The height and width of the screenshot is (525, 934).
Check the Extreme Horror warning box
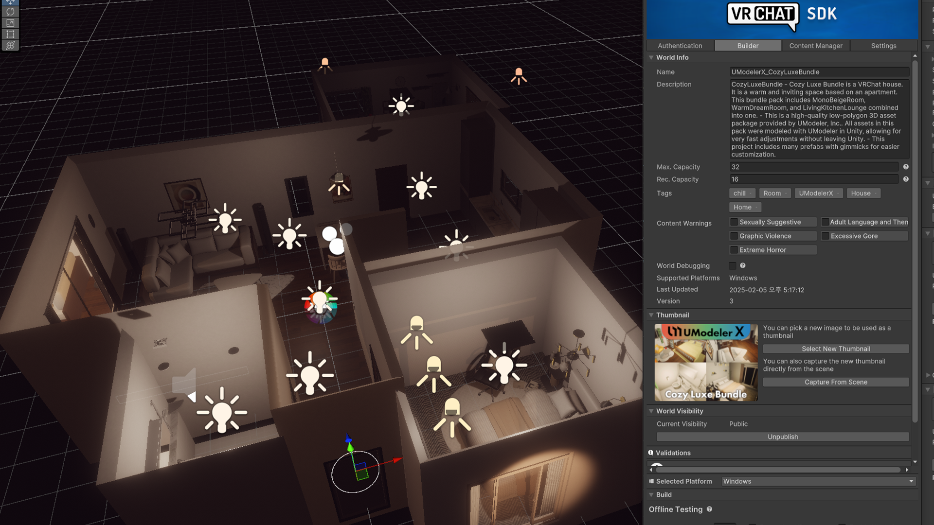734,250
